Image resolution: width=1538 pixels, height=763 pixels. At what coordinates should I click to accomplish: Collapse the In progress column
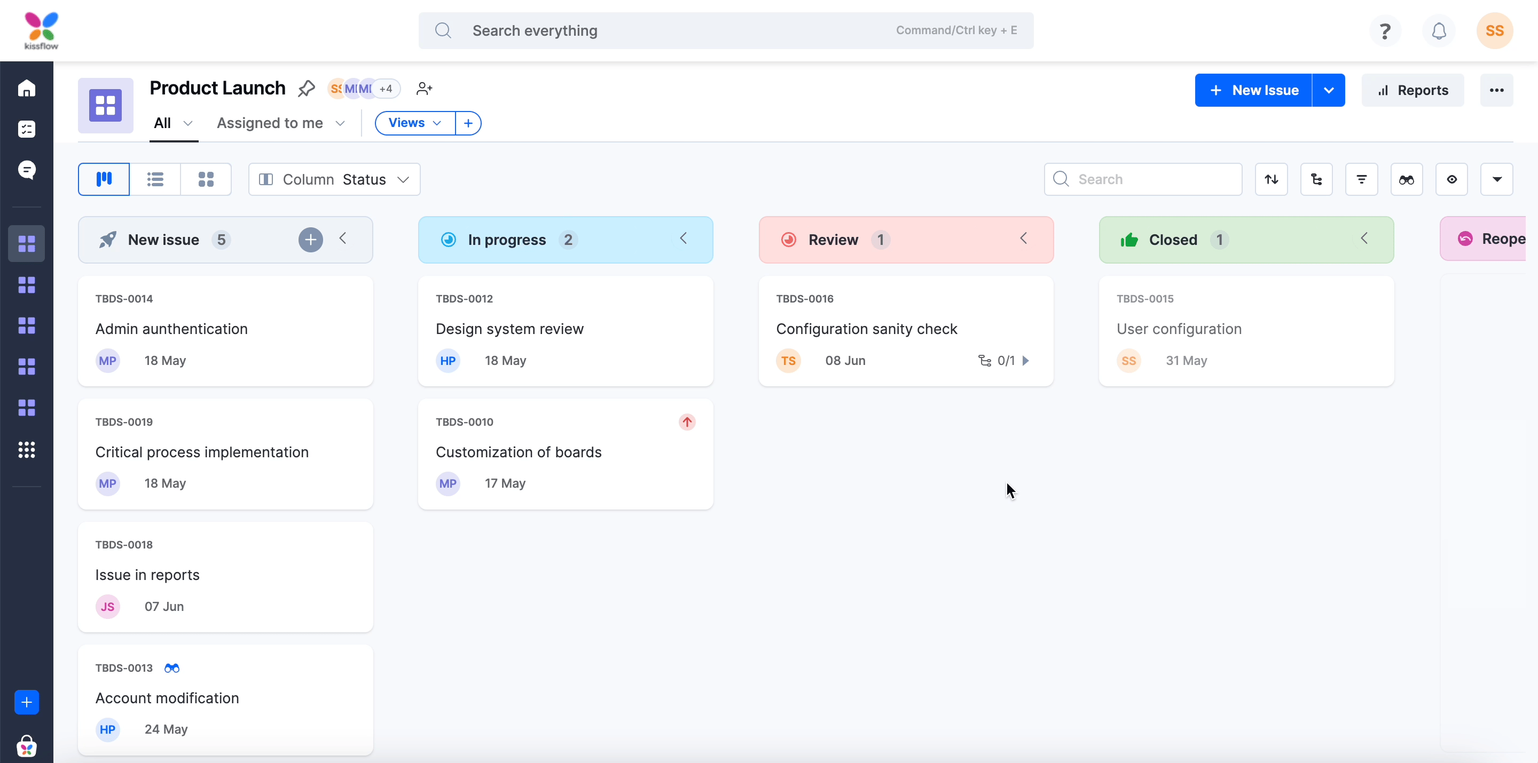tap(684, 239)
